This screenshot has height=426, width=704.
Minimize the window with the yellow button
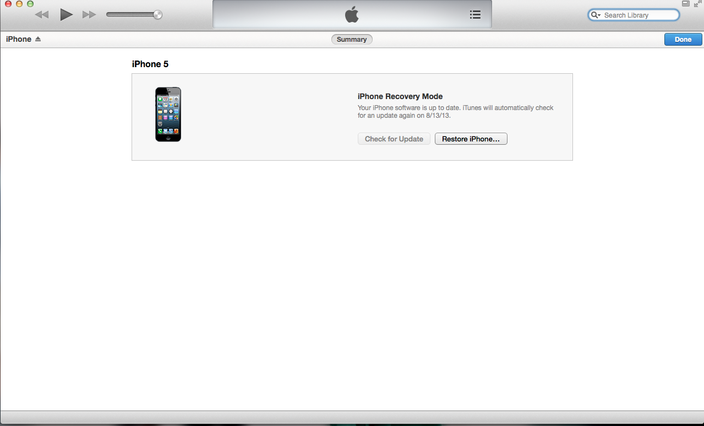click(19, 3)
